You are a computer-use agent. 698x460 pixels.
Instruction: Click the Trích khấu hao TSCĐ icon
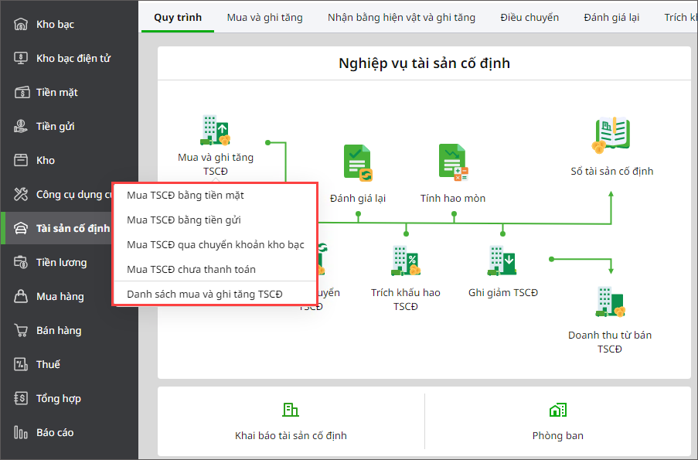coord(406,261)
